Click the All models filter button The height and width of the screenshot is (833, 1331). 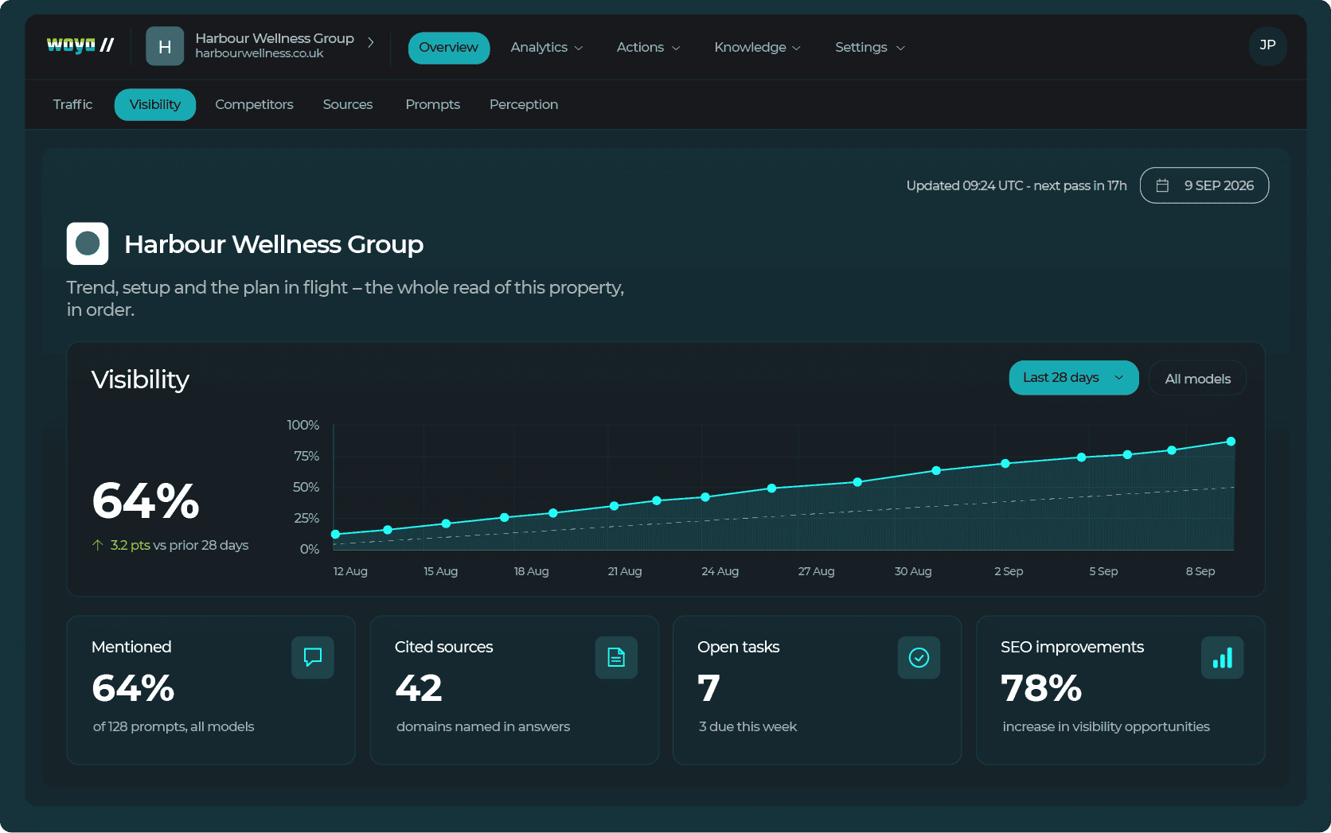click(x=1197, y=379)
